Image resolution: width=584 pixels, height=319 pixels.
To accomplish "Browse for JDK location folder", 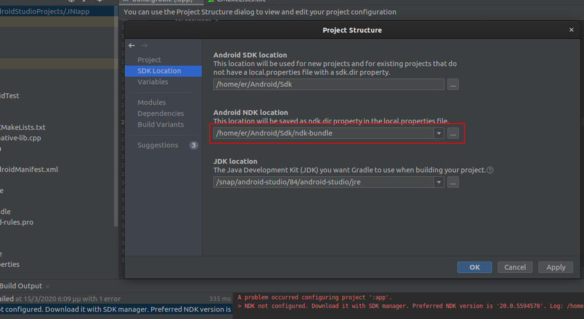I will [452, 182].
